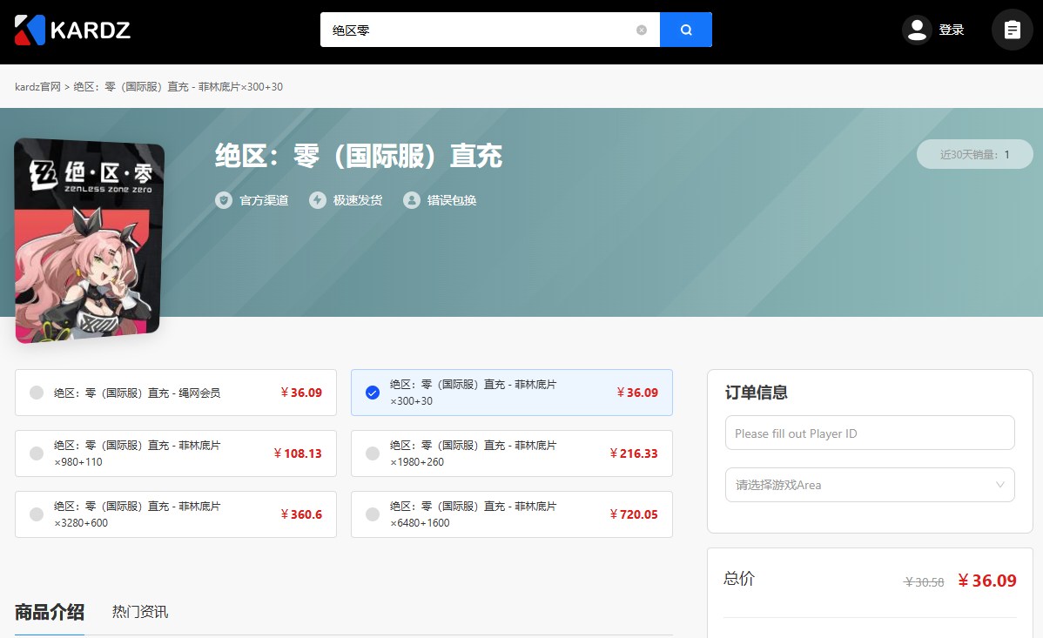Viewport: 1043px width, 638px height.
Task: Open kardz官网 breadcrumb link
Action: [x=38, y=86]
